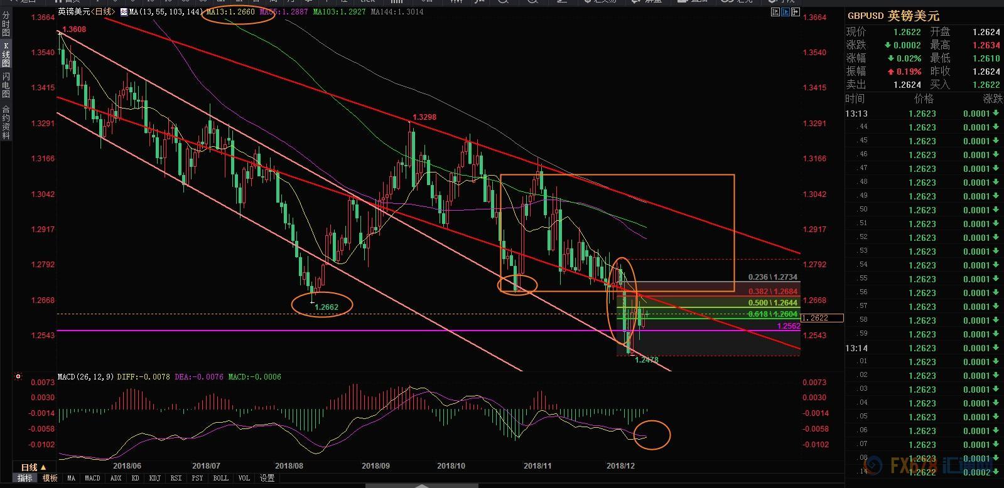Apply the MA indicator button

pyautogui.click(x=71, y=478)
